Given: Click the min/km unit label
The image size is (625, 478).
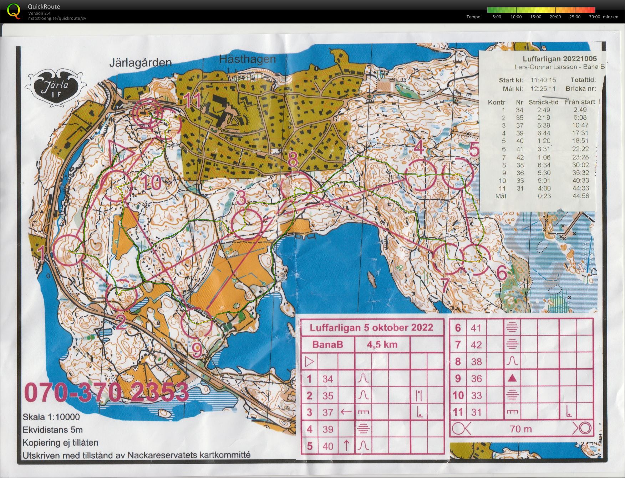Looking at the screenshot, I should 611,17.
